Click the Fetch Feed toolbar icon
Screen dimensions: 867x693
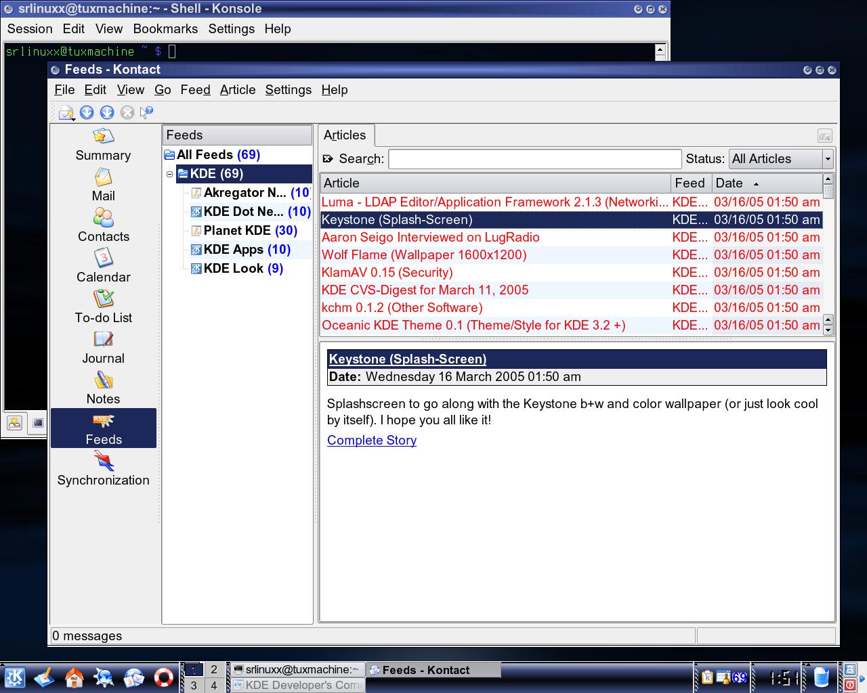(x=87, y=112)
